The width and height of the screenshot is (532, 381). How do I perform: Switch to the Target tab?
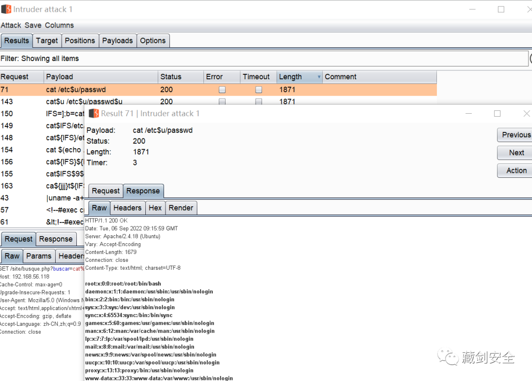pyautogui.click(x=47, y=41)
